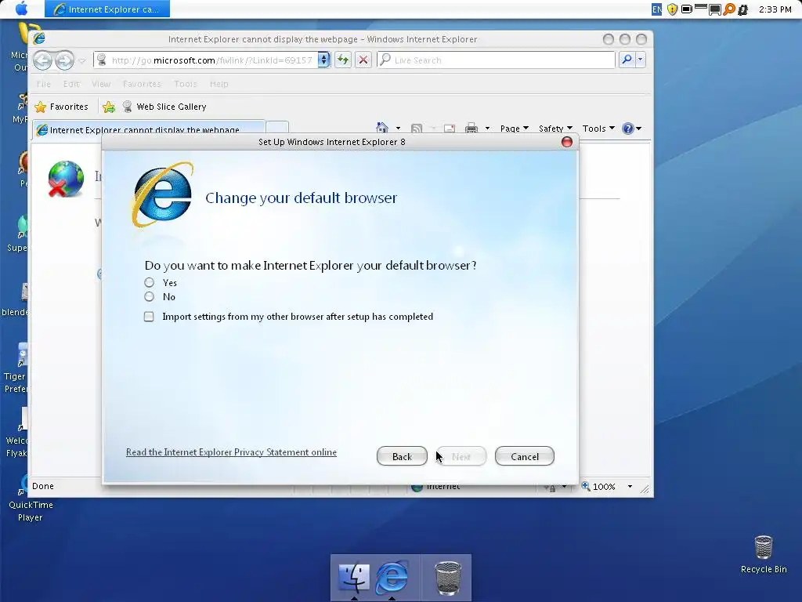This screenshot has height=602, width=802.
Task: Click the Live Search input box
Action: pos(496,60)
